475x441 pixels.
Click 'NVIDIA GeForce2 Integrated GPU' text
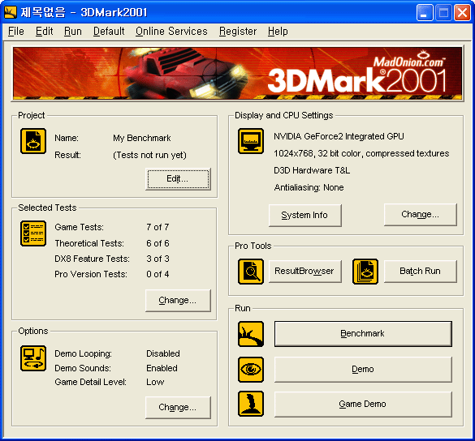coord(339,136)
